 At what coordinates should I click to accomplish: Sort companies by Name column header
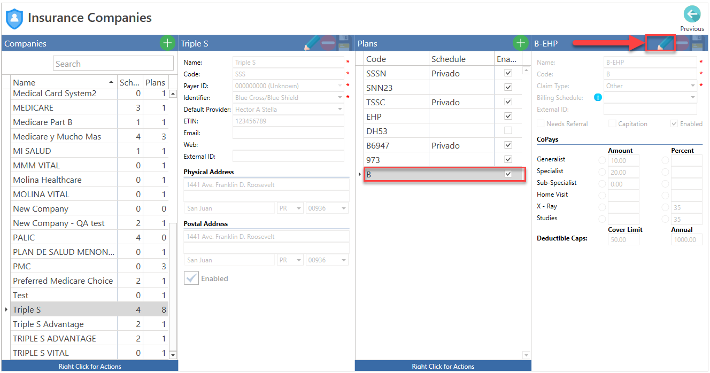coord(63,82)
